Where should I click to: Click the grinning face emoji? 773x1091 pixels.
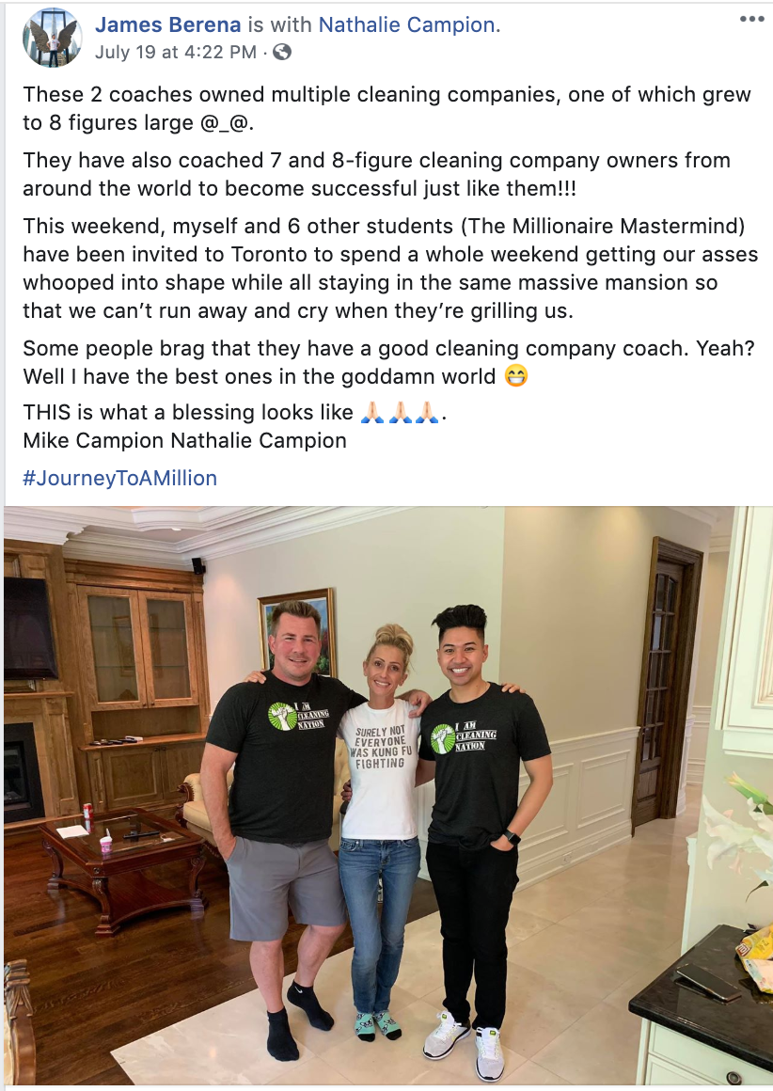[515, 376]
